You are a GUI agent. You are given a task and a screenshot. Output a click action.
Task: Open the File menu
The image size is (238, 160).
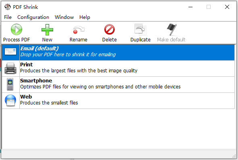coord(8,17)
